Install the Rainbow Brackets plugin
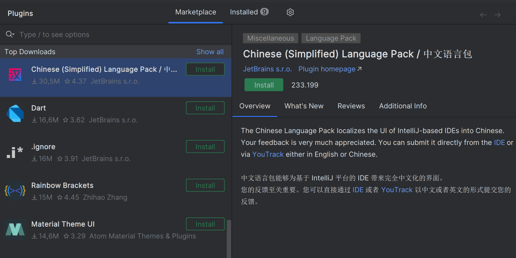The width and height of the screenshot is (516, 258). point(205,185)
